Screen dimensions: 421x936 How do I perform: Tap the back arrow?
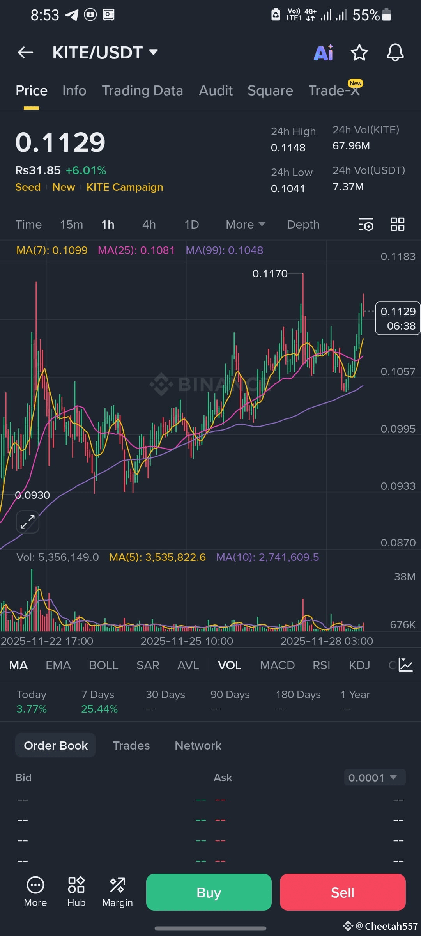[25, 52]
